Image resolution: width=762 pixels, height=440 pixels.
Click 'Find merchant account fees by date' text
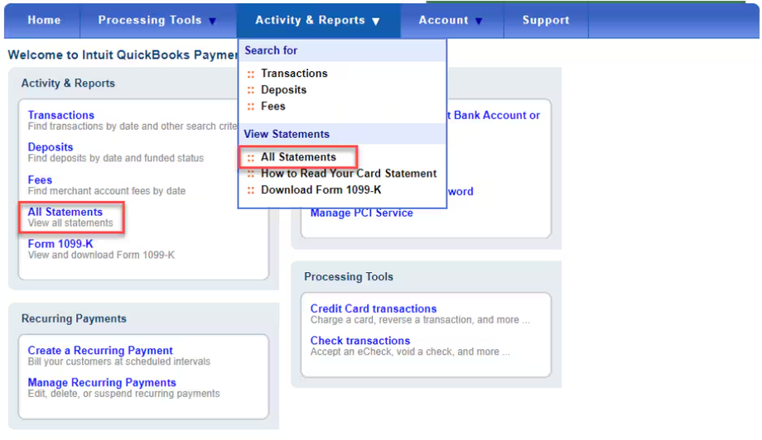(106, 191)
